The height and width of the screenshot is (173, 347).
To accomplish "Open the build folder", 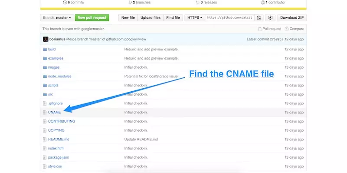I will coord(52,49).
